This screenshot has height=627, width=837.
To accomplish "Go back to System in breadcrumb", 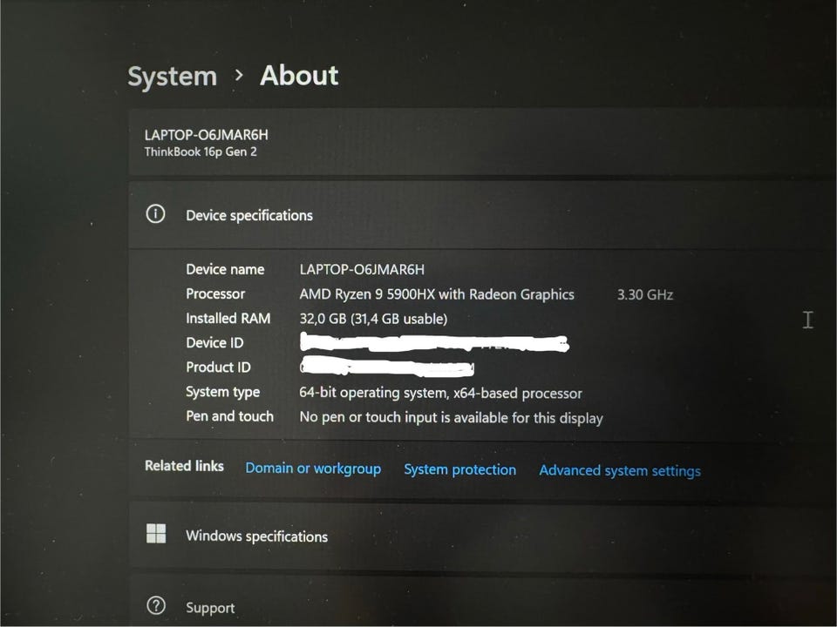I will pos(172,77).
